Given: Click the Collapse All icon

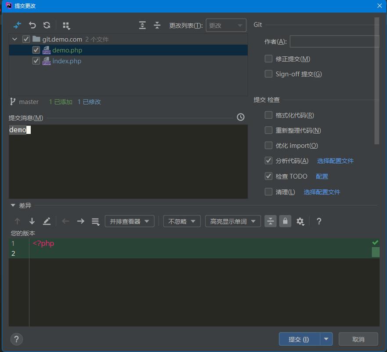Looking at the screenshot, I should pos(157,25).
